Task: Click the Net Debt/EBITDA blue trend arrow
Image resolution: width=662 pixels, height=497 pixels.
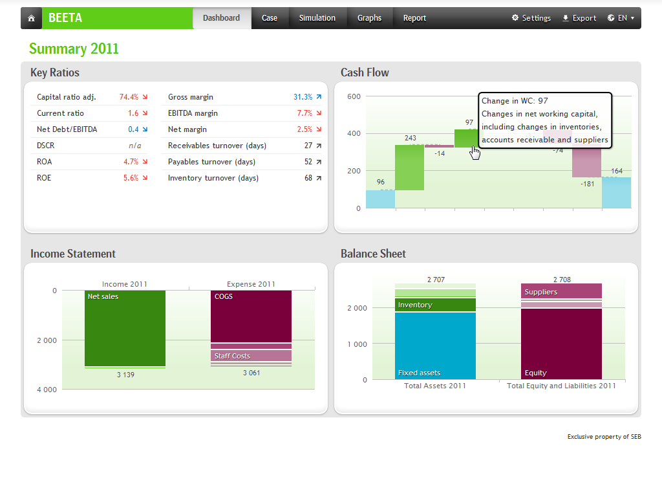Action: 145,129
